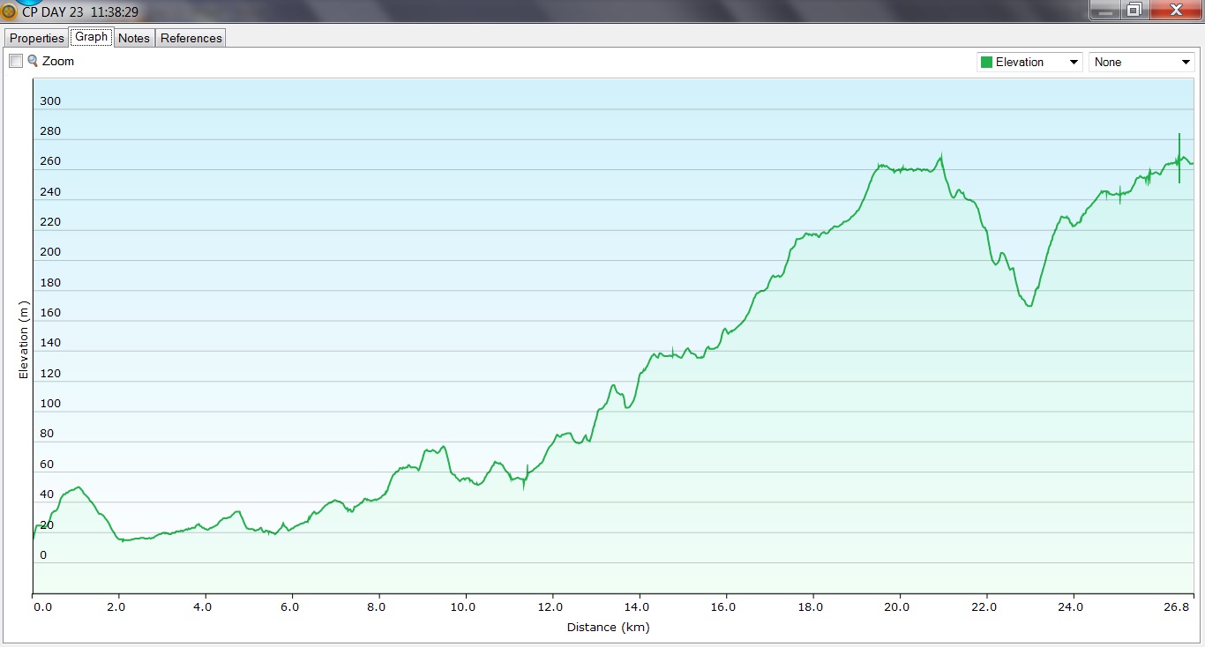1205x647 pixels.
Task: Click the Zoom label text
Action: click(x=58, y=61)
